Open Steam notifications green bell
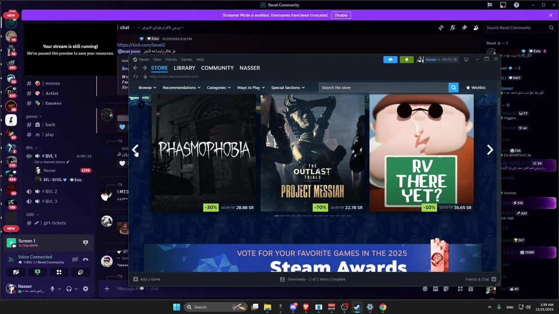 click(x=407, y=59)
